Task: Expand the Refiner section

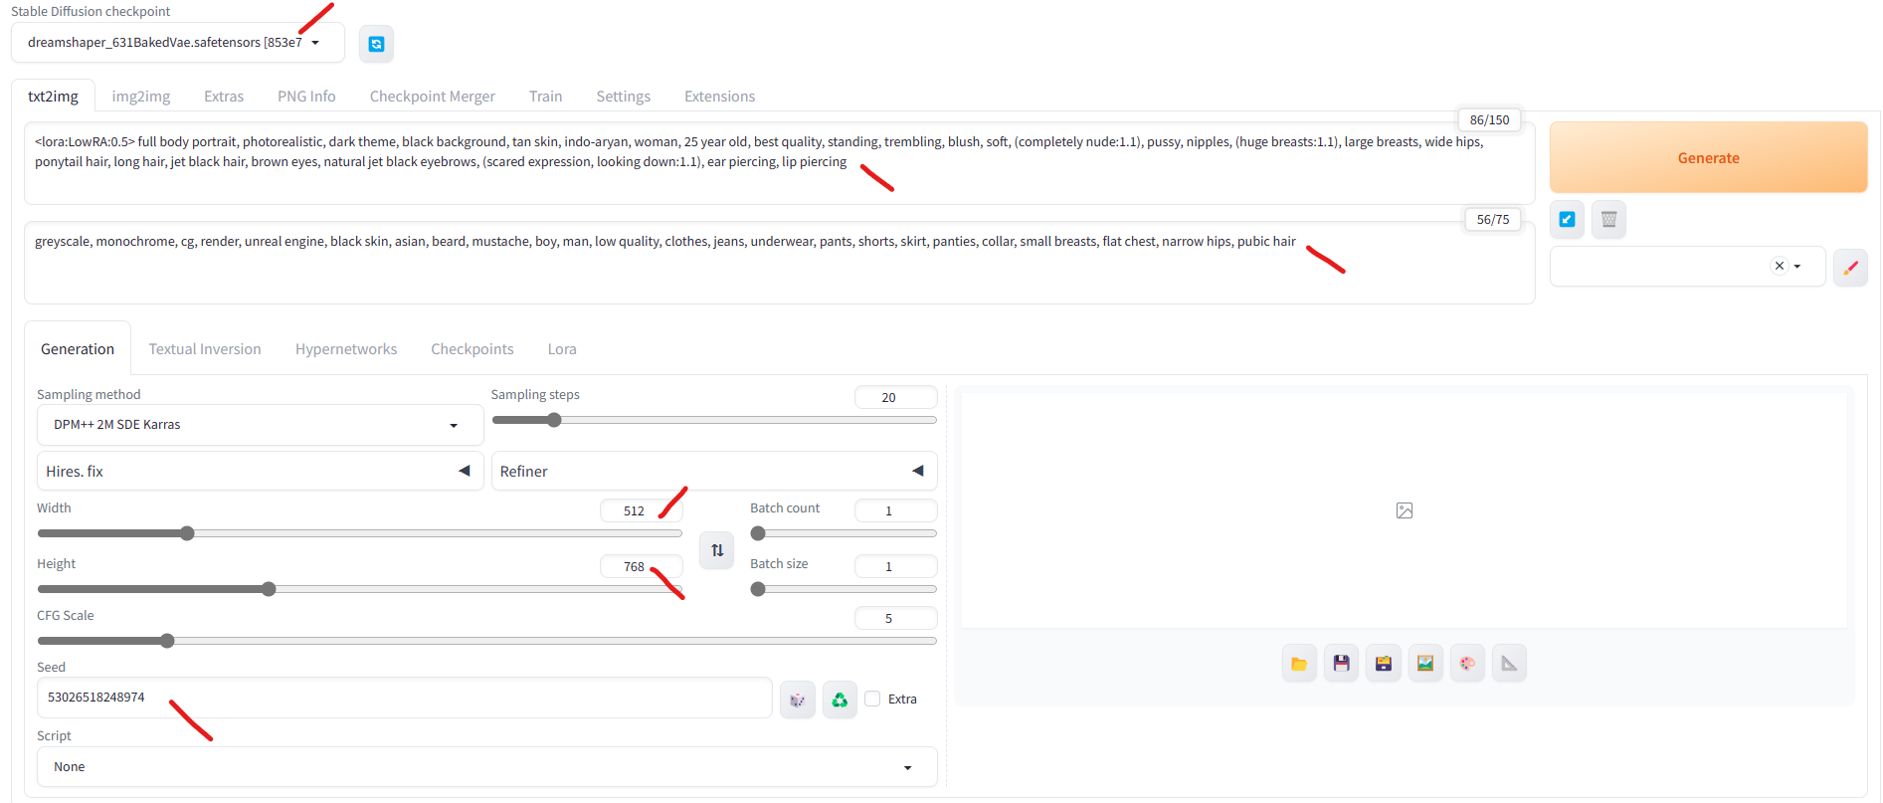Action: pos(713,471)
